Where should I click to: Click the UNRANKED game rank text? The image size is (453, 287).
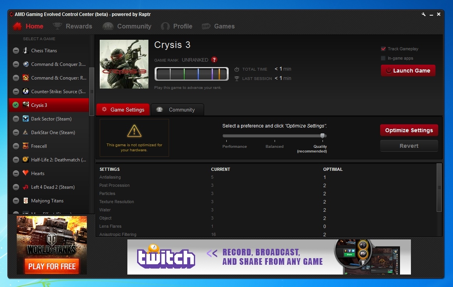click(195, 60)
